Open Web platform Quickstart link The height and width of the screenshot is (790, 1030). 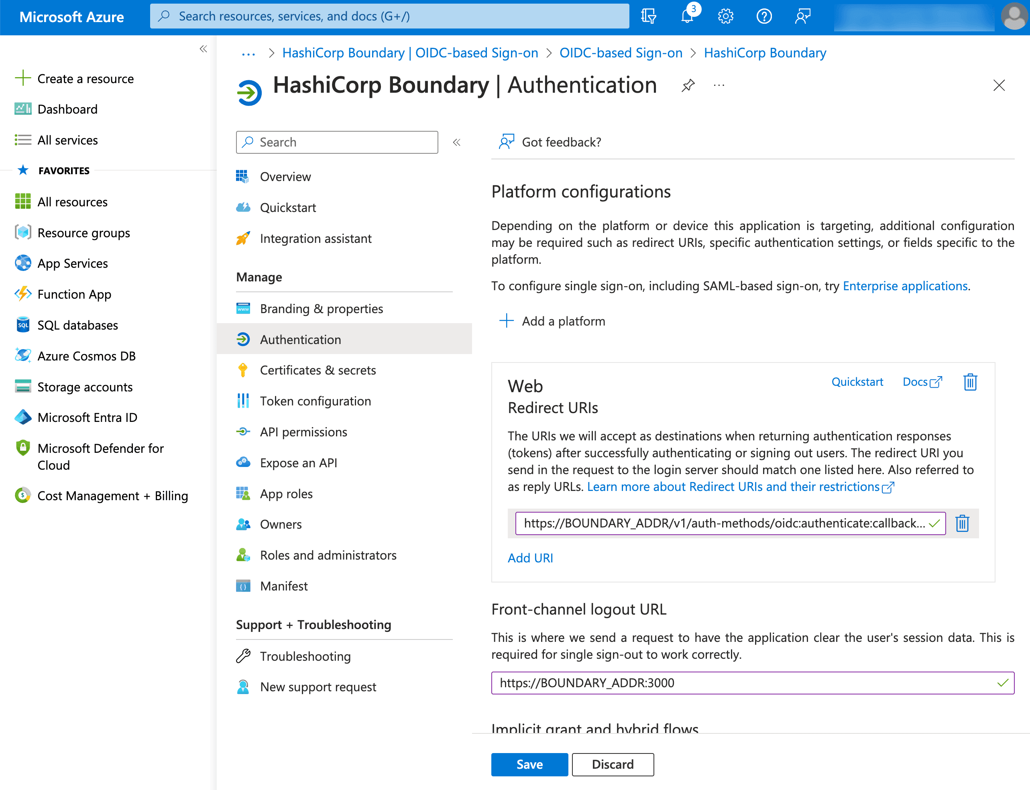click(x=857, y=382)
